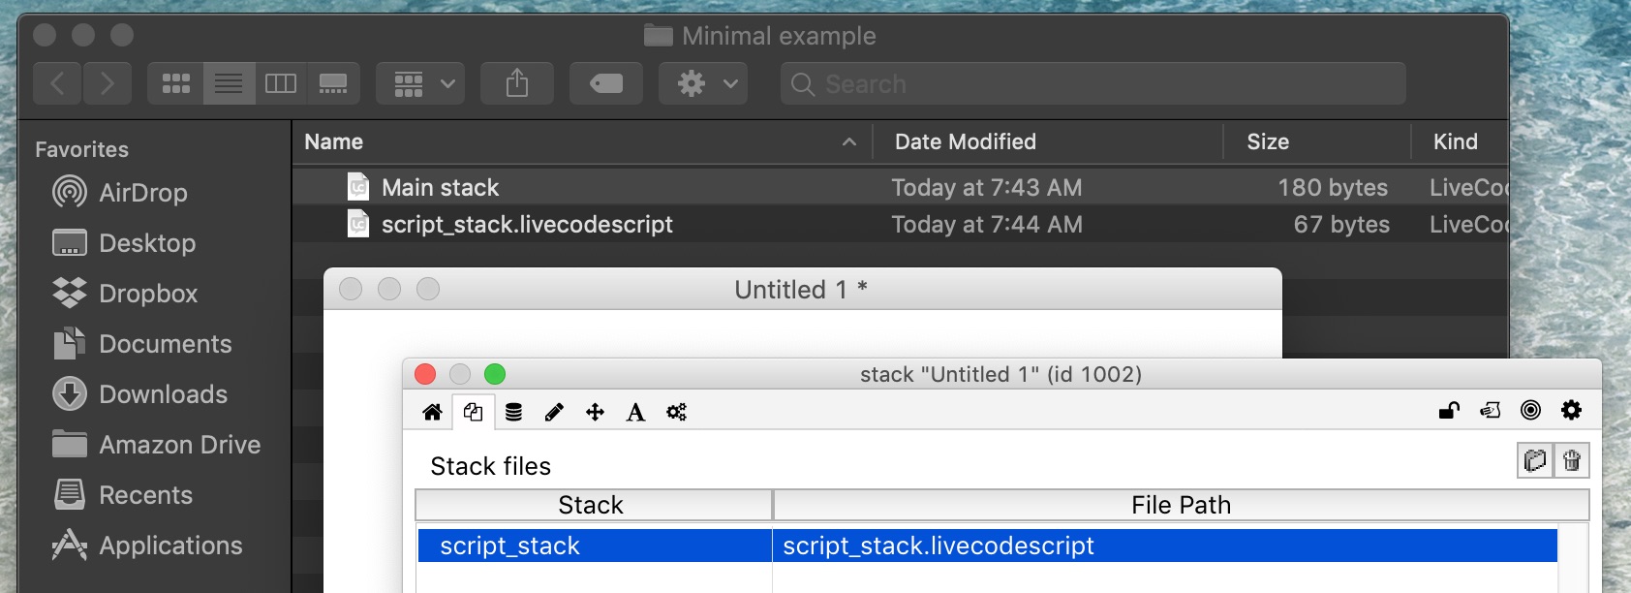Image resolution: width=1631 pixels, height=593 pixels.
Task: Open the Basic (home) inspector tab
Action: (x=433, y=412)
